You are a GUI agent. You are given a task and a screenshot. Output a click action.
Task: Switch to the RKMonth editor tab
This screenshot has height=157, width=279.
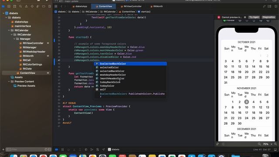(156, 6)
